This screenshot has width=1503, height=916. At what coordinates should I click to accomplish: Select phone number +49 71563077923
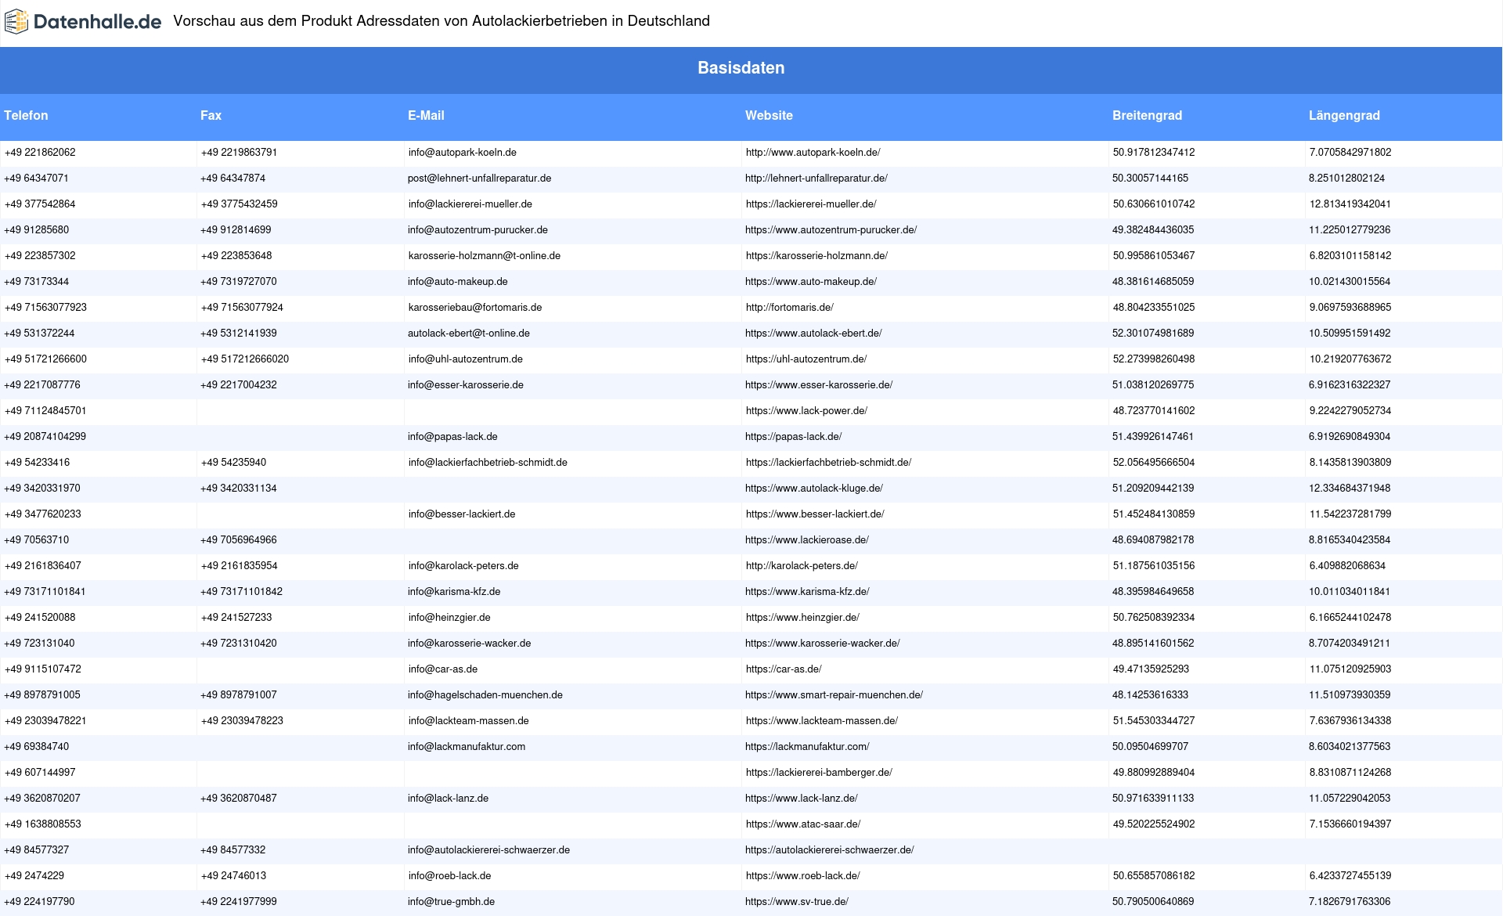tap(45, 308)
